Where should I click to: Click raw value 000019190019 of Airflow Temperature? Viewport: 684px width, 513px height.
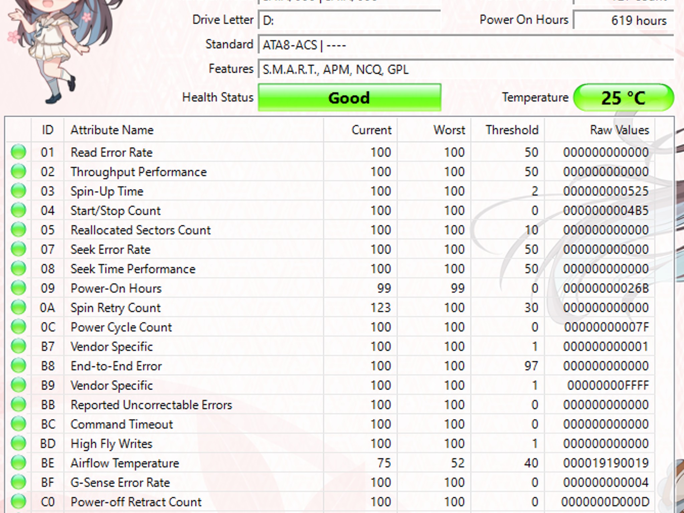pos(606,463)
